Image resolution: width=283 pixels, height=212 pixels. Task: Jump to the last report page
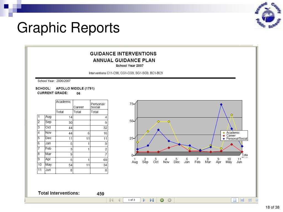(152, 200)
